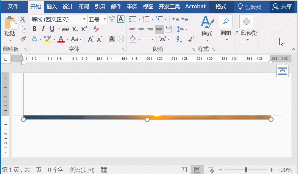Select the subscript icon
The image size is (298, 174).
pos(75,29)
